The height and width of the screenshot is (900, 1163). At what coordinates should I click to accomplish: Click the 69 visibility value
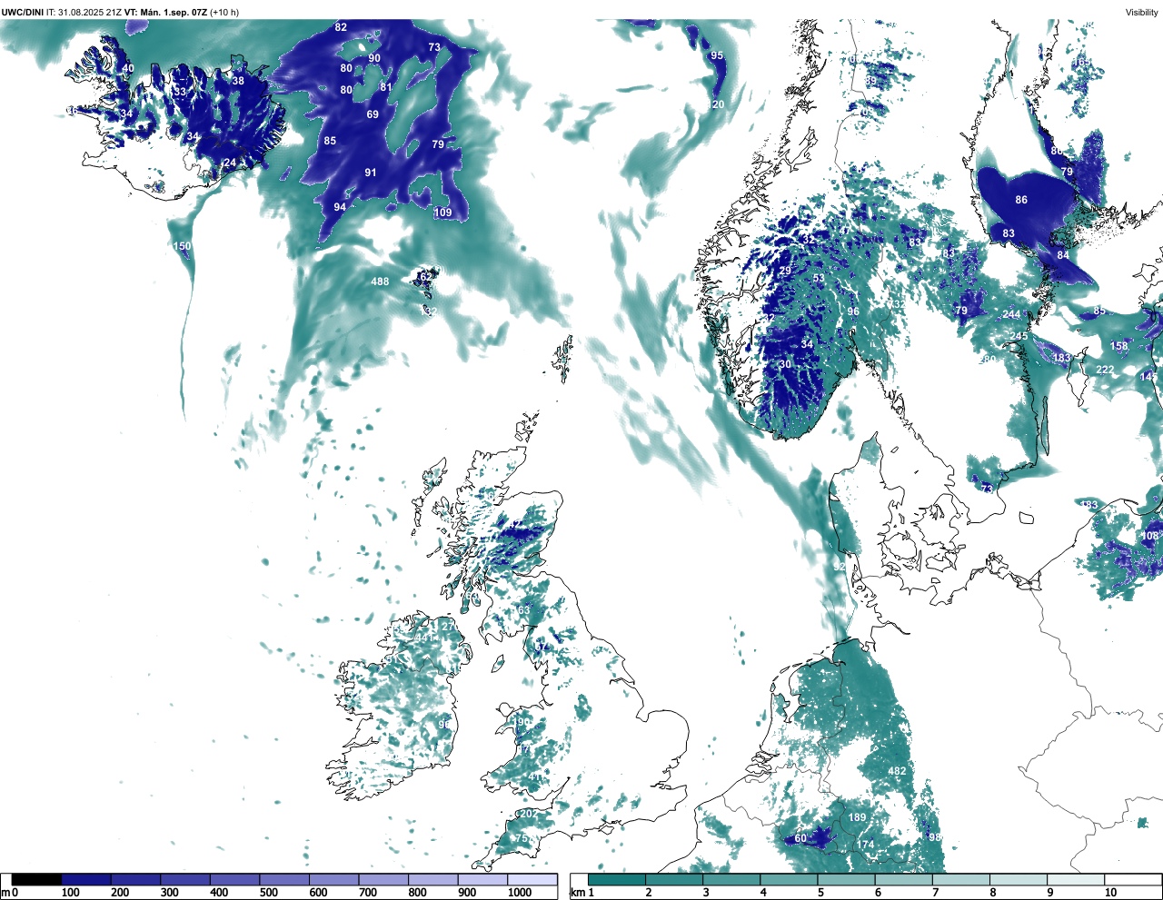[x=373, y=114]
